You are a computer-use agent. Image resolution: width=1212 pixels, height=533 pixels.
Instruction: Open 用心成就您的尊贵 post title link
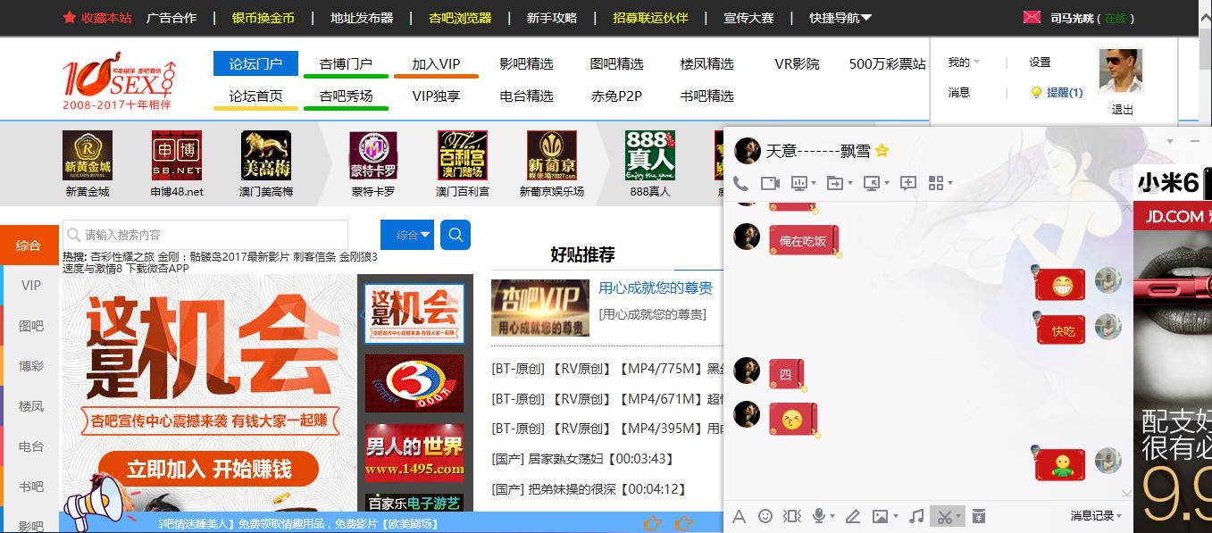[656, 288]
